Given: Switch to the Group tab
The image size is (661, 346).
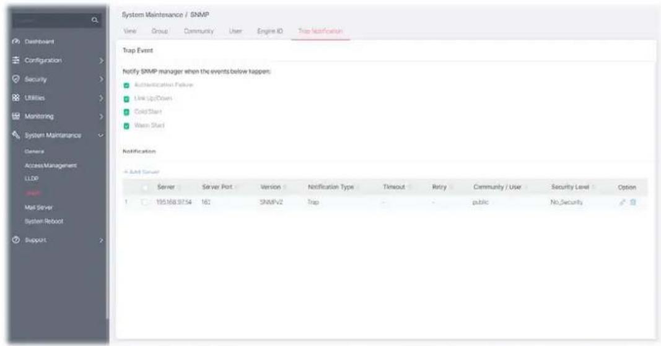Looking at the screenshot, I should (x=160, y=31).
